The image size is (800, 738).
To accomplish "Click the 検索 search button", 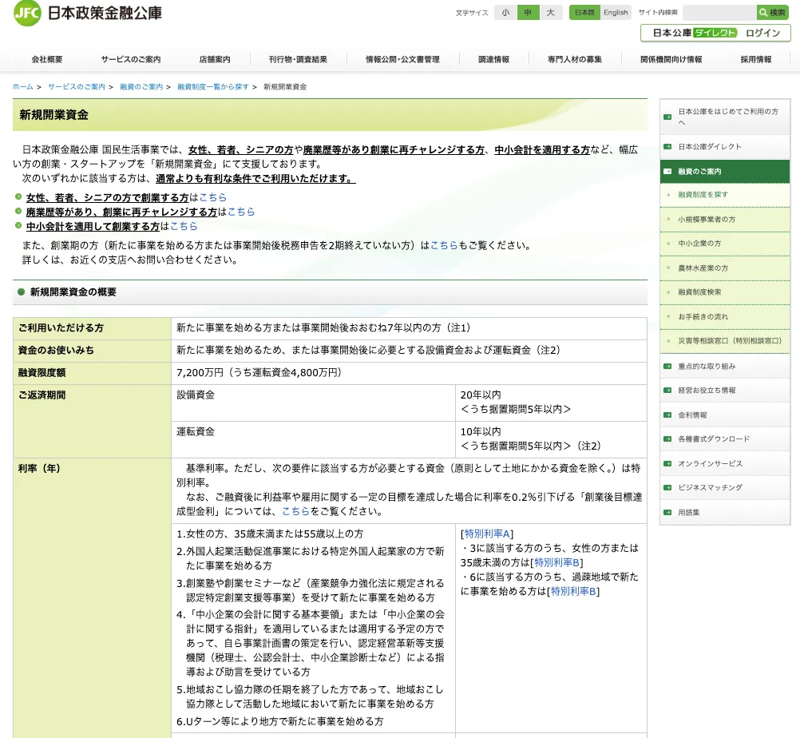I will (772, 13).
